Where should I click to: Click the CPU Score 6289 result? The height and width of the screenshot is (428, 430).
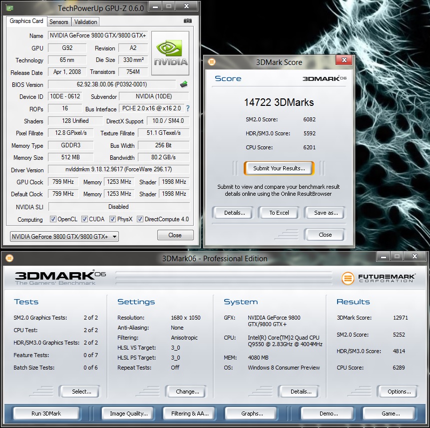click(x=399, y=368)
